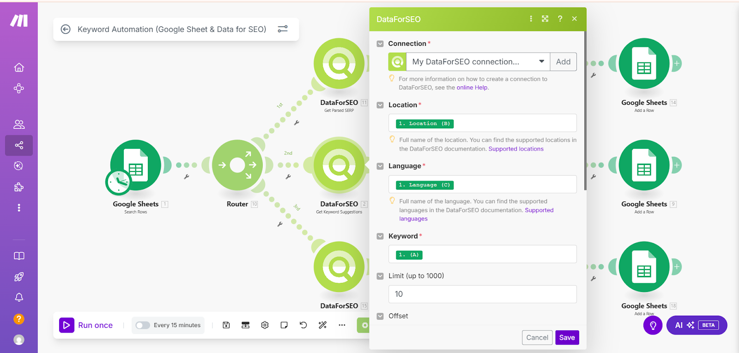The width and height of the screenshot is (739, 353).
Task: Open the Organization icon in the sidebar
Action: point(19,88)
